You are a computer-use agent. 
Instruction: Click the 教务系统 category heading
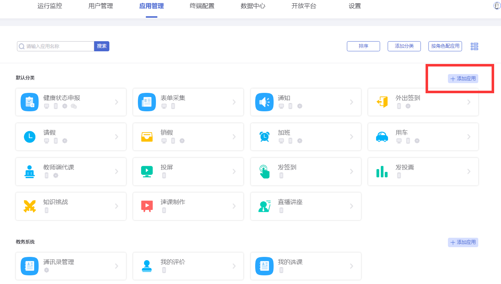click(25, 242)
